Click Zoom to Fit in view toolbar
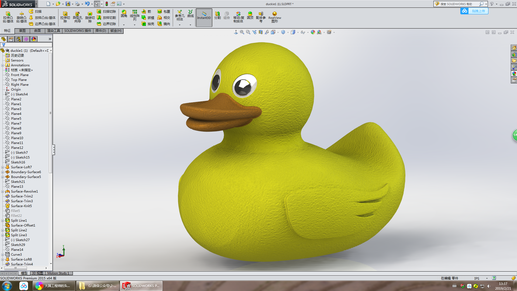The width and height of the screenshot is (517, 291). click(242, 32)
